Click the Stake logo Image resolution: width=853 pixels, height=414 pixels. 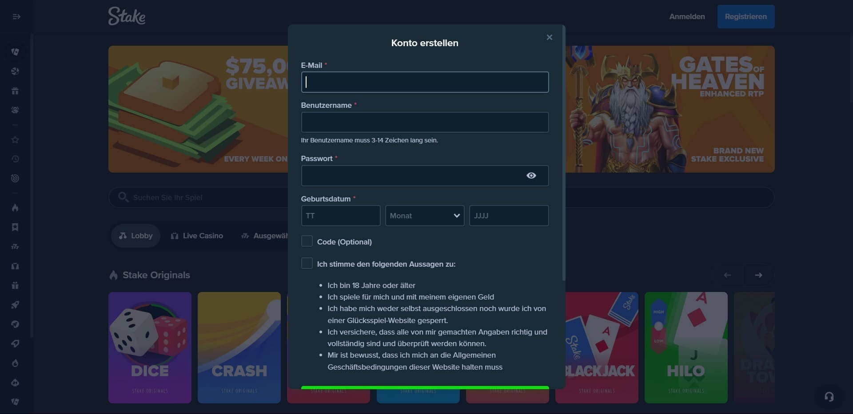pos(127,16)
